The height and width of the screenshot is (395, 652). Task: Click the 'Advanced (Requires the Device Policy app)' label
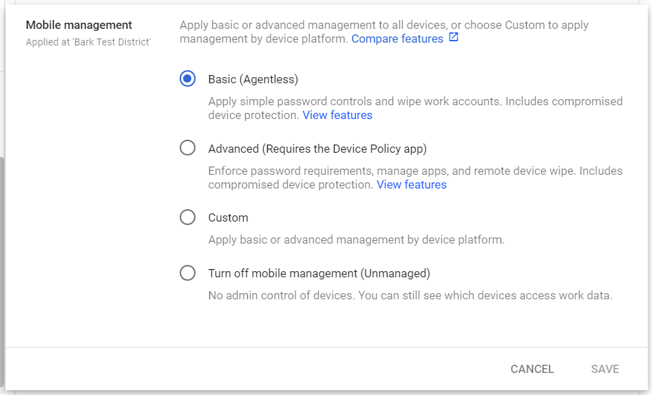(317, 149)
